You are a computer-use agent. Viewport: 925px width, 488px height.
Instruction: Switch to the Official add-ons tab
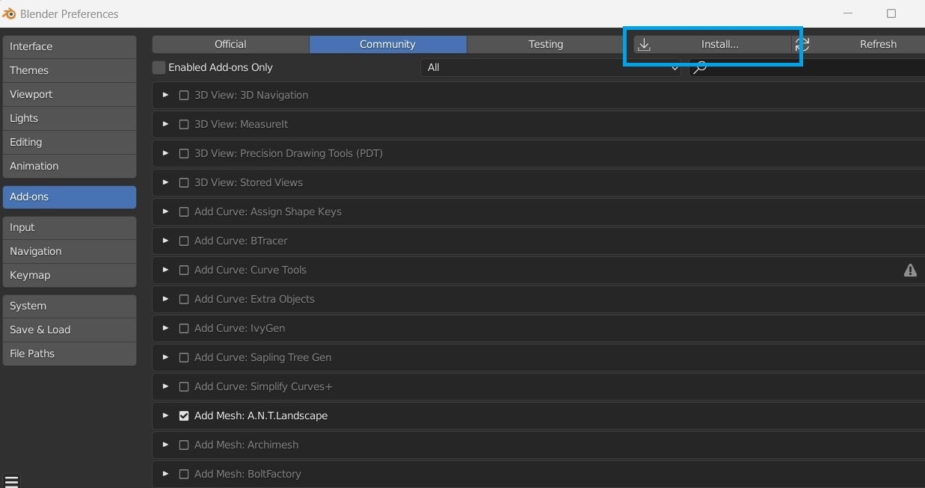point(230,44)
